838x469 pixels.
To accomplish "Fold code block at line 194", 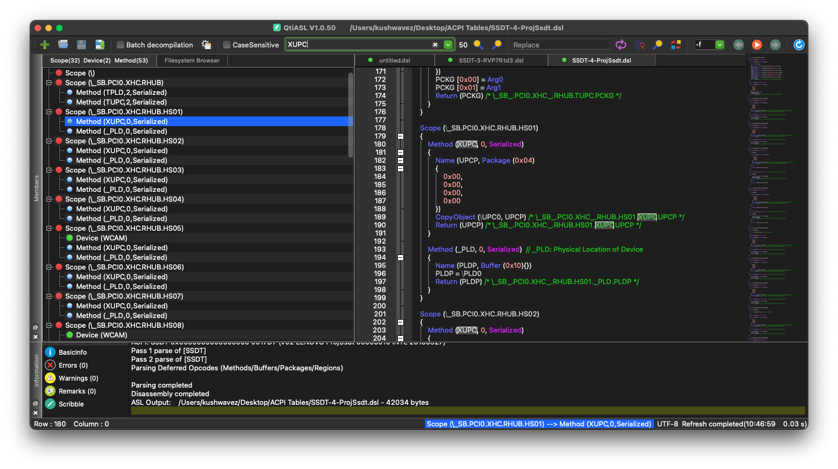I will pyautogui.click(x=401, y=258).
